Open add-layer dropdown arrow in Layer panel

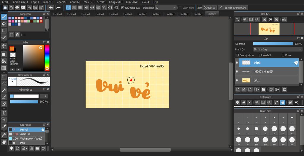pyautogui.click(x=259, y=89)
